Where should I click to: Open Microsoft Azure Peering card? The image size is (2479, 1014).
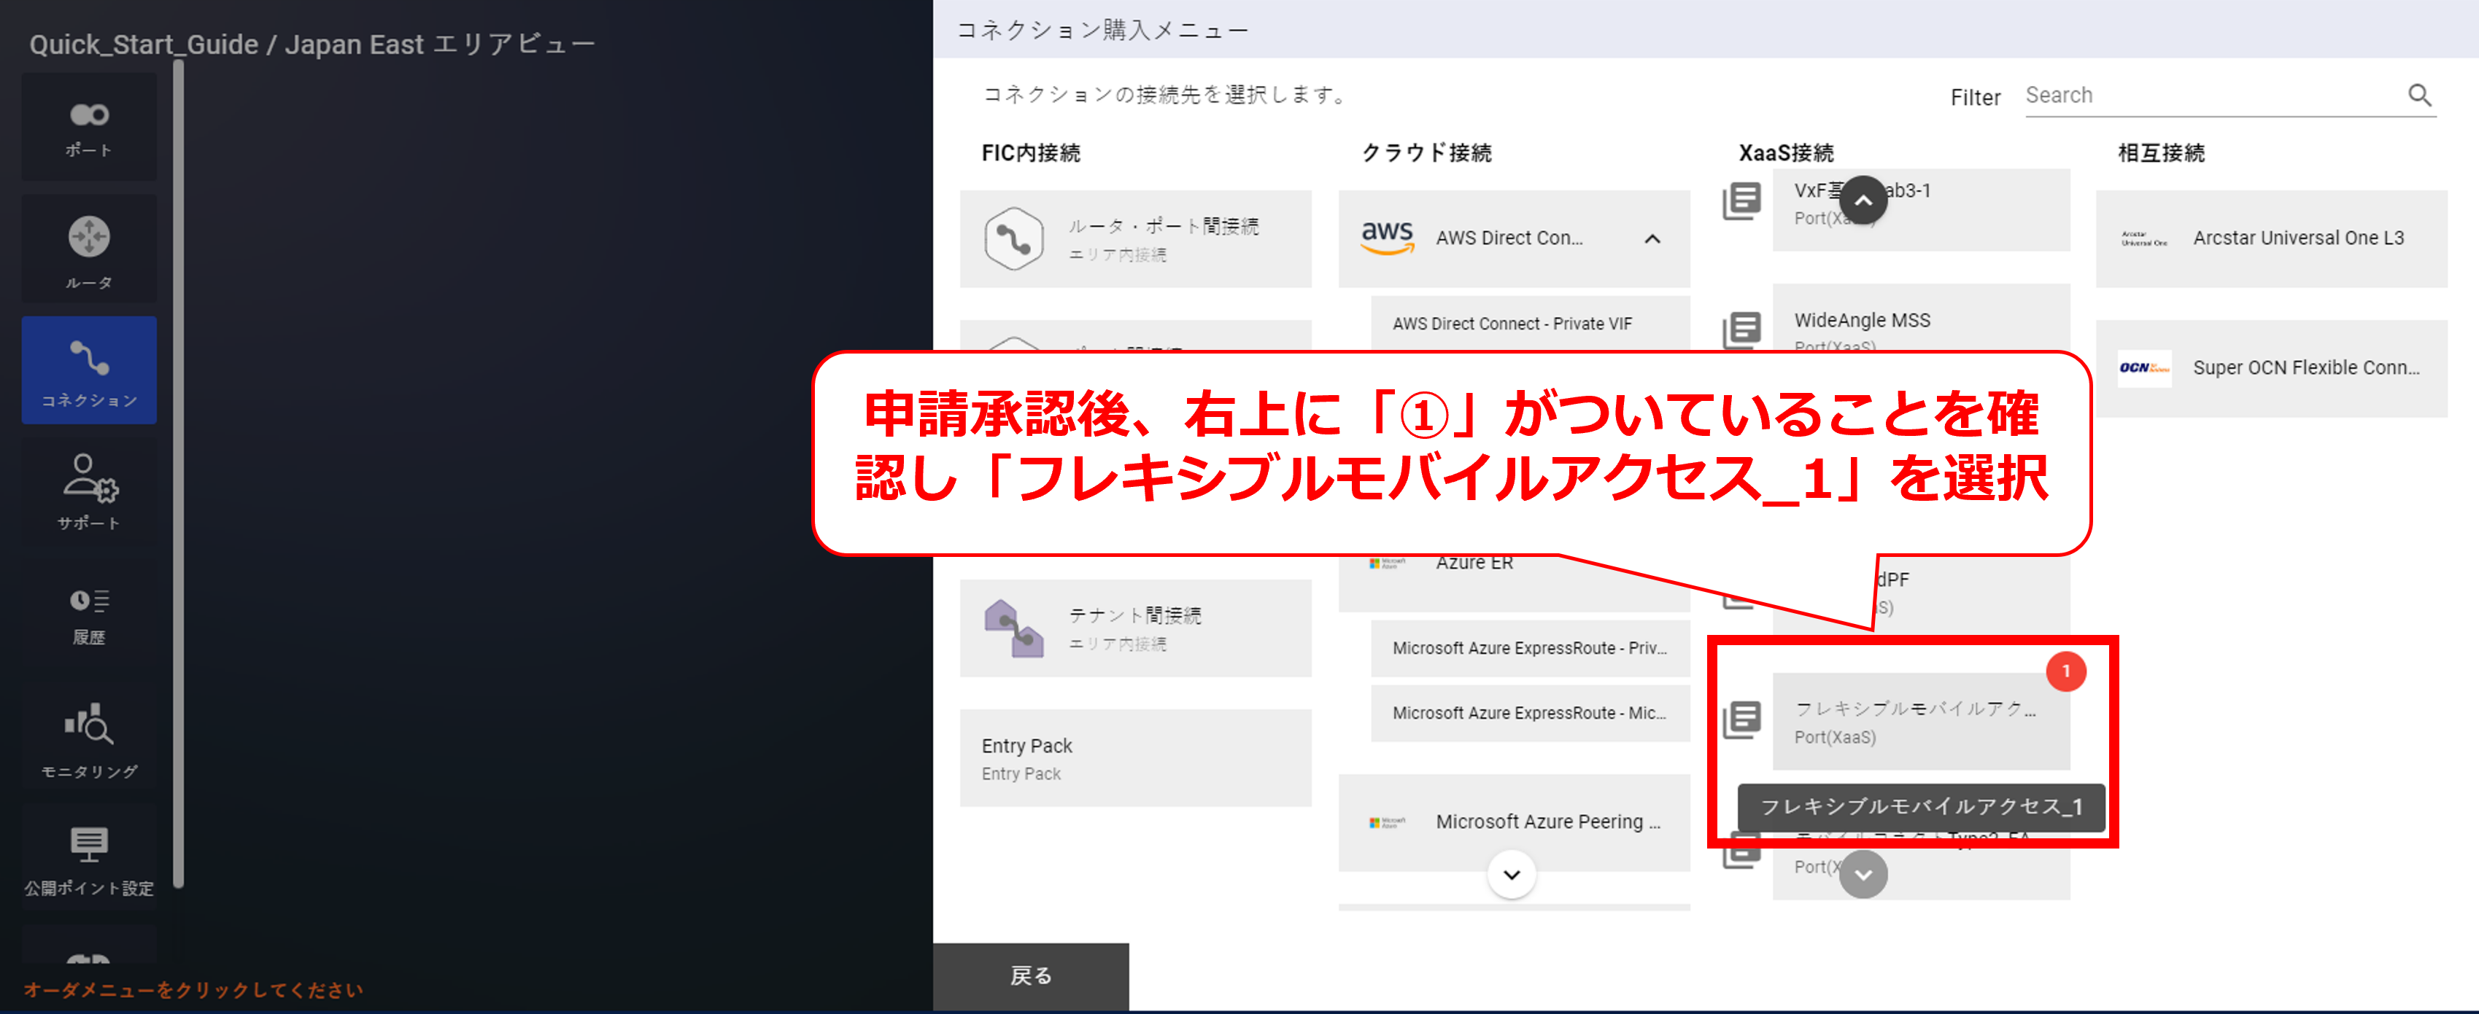click(1514, 822)
